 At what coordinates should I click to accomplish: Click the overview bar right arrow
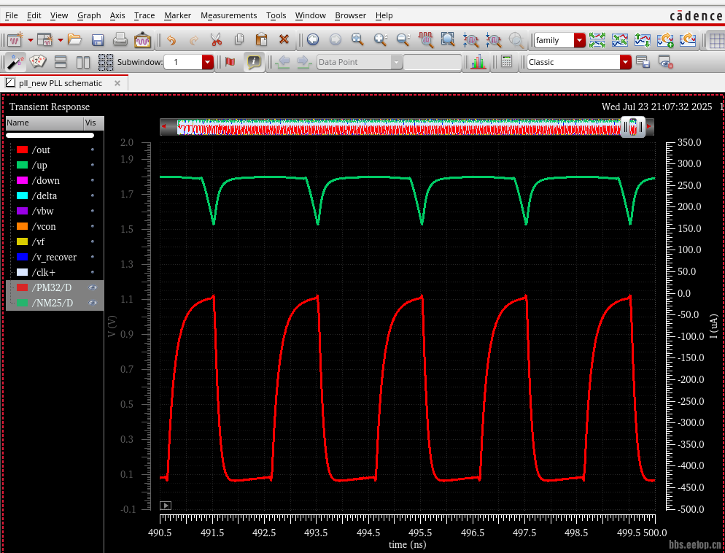[x=649, y=126]
